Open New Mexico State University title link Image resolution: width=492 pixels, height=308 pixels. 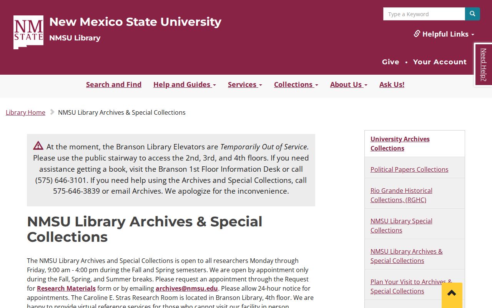click(135, 22)
